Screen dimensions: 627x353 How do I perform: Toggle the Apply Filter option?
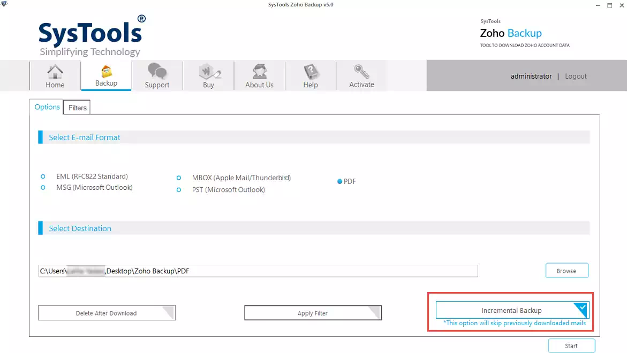pos(313,313)
